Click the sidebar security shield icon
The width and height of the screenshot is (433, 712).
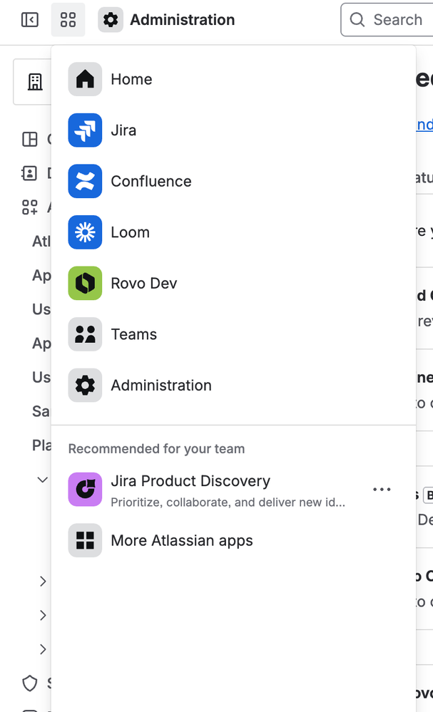point(30,683)
